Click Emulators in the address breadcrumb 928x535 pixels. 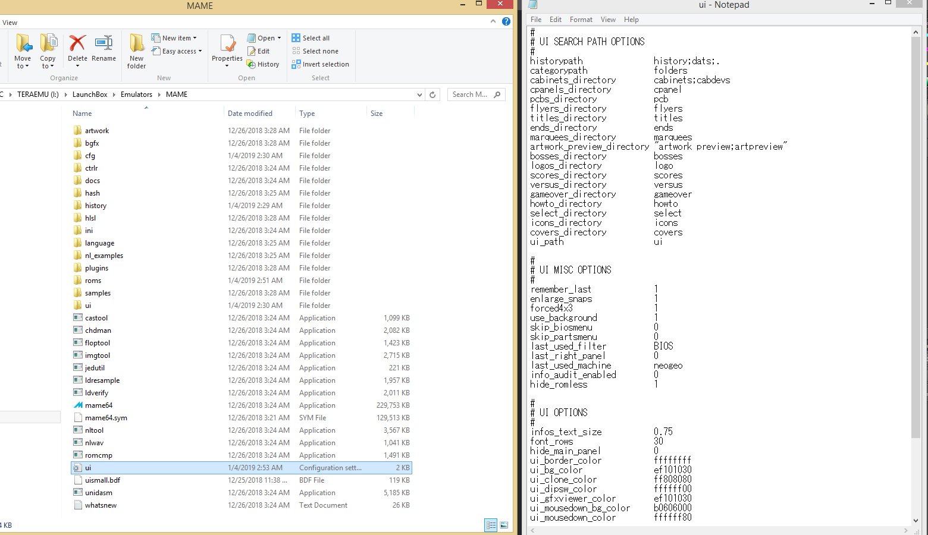pos(136,95)
